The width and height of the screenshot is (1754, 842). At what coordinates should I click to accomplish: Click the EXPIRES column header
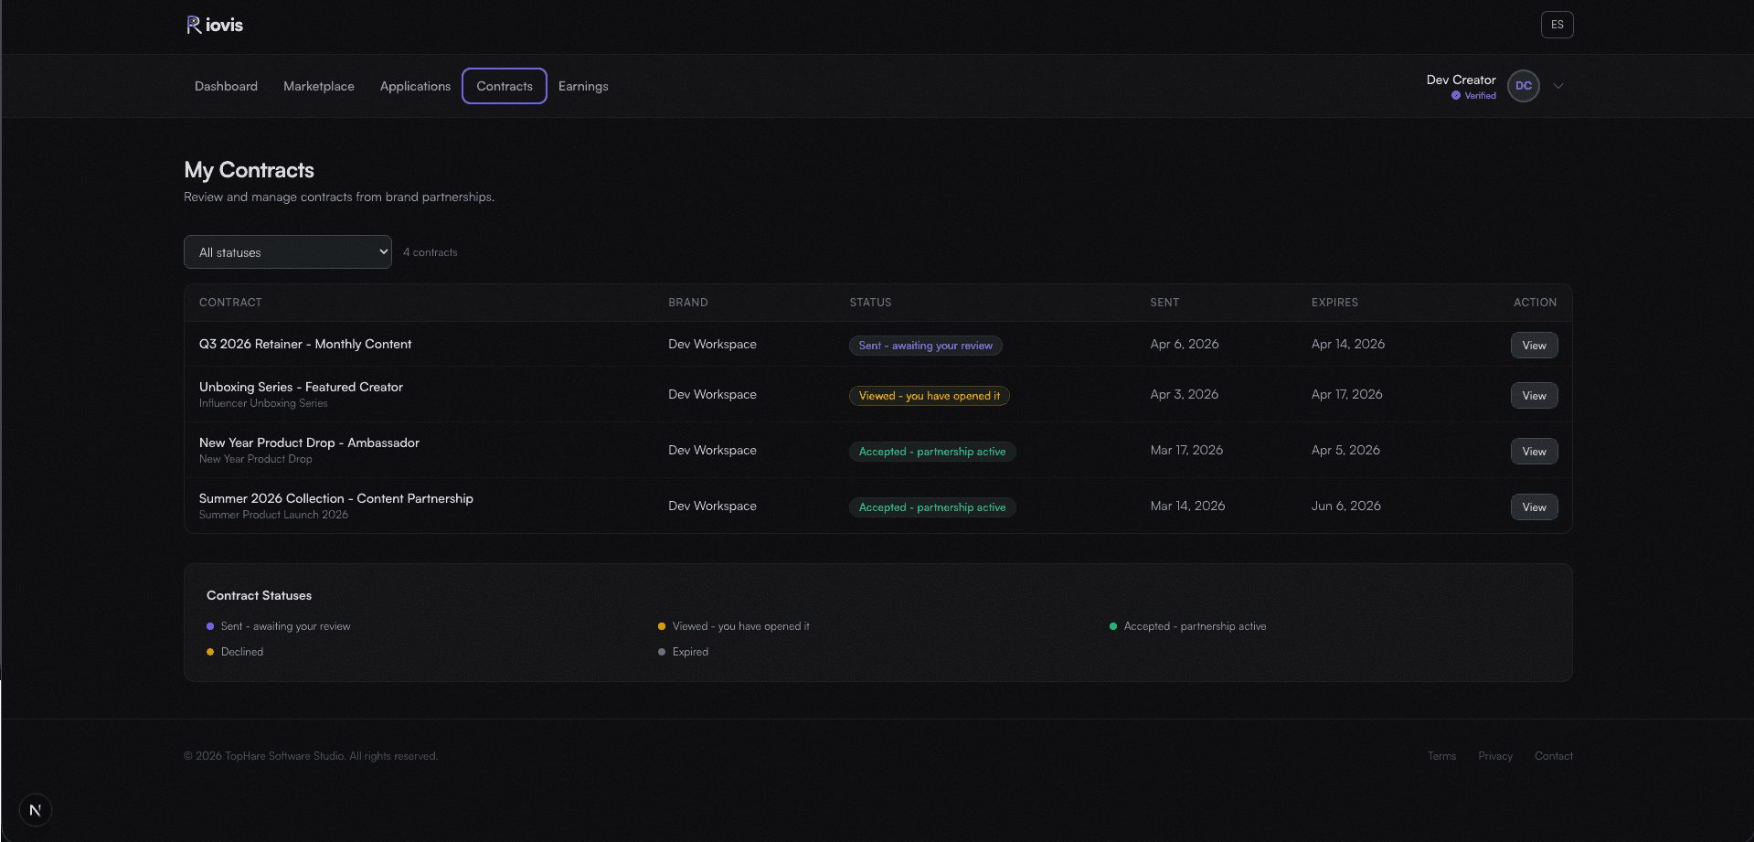click(x=1334, y=303)
